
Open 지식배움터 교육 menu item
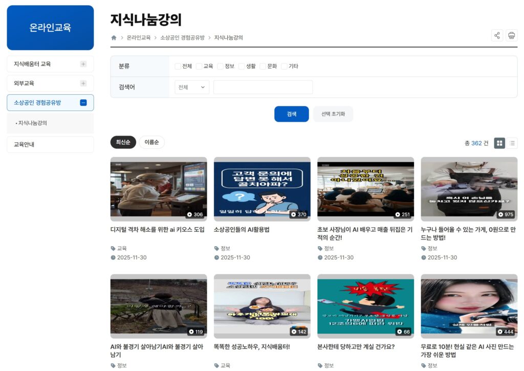pos(50,64)
